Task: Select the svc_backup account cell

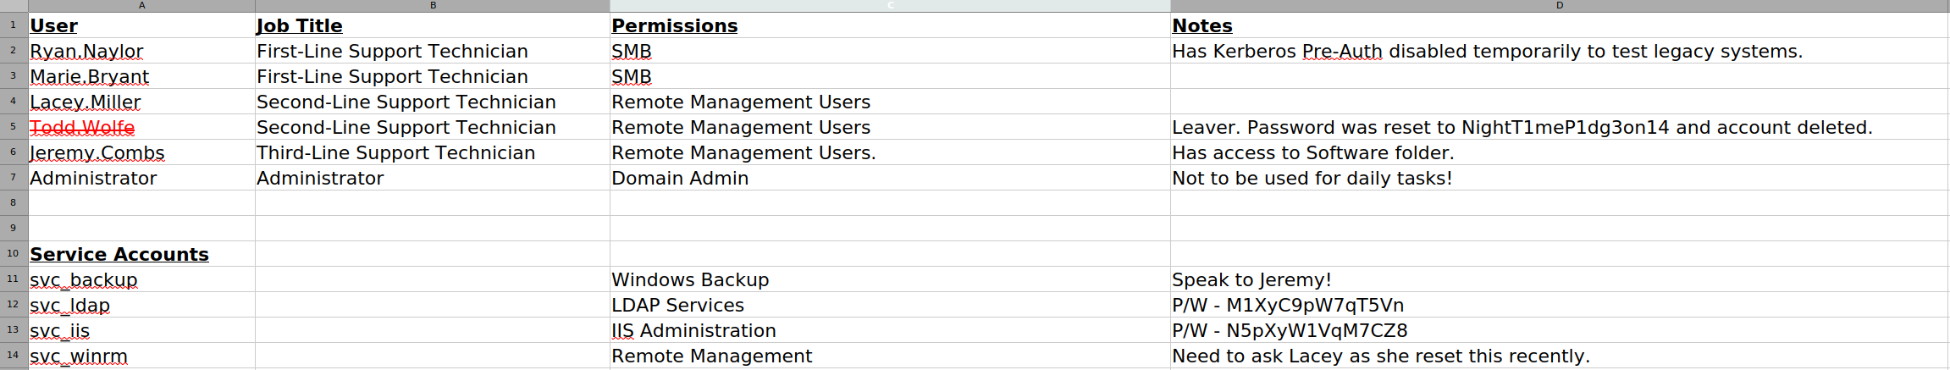Action: tap(141, 279)
